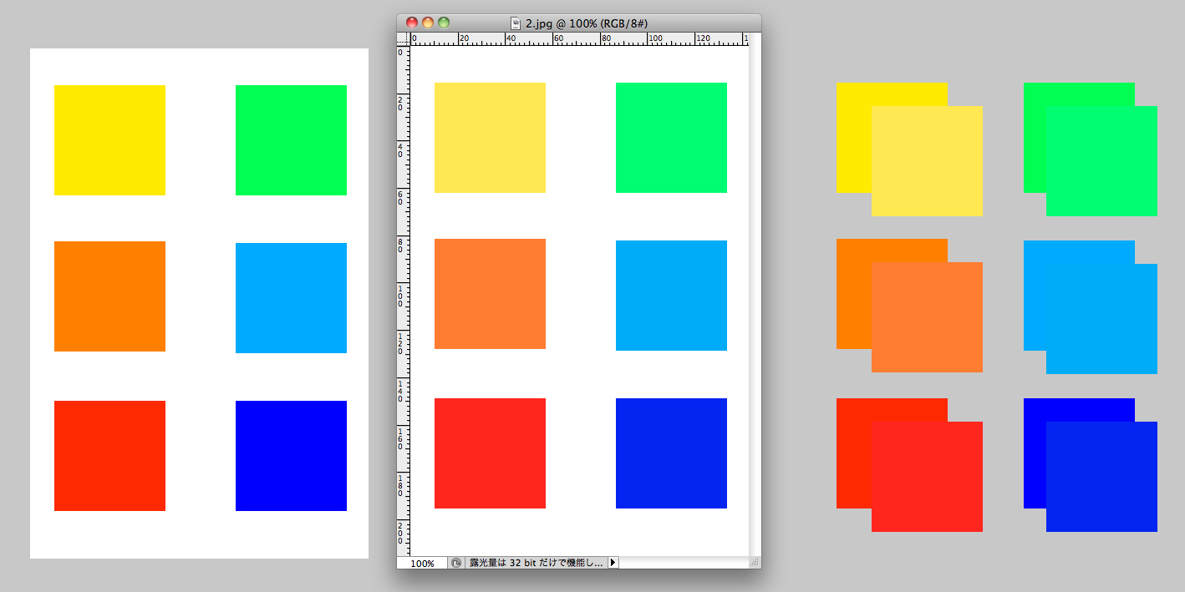
Task: Open the status bar info options arrow
Action: pyautogui.click(x=613, y=563)
